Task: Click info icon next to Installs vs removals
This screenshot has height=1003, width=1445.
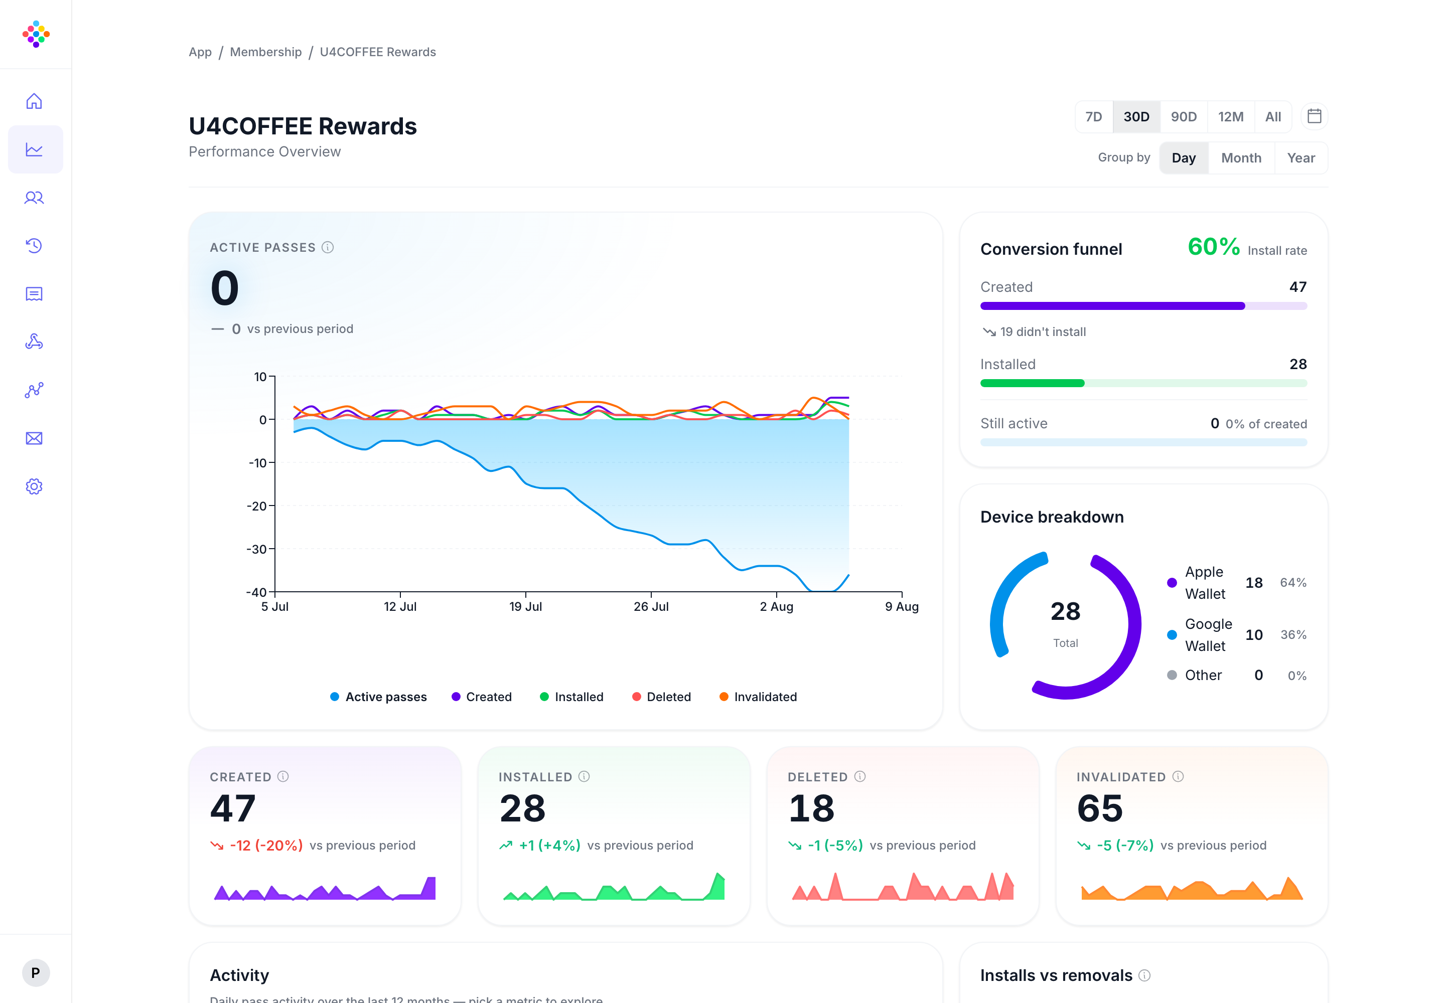Action: tap(1144, 975)
